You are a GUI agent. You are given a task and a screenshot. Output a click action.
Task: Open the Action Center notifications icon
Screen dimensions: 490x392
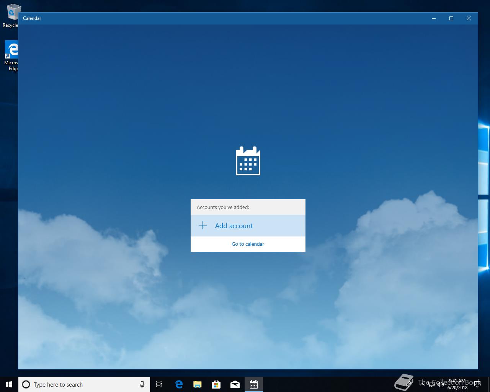pos(477,384)
